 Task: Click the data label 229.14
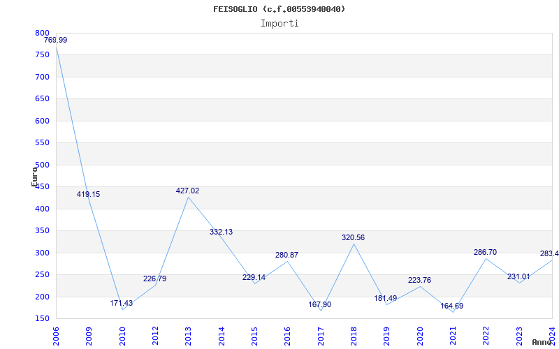coord(254,277)
